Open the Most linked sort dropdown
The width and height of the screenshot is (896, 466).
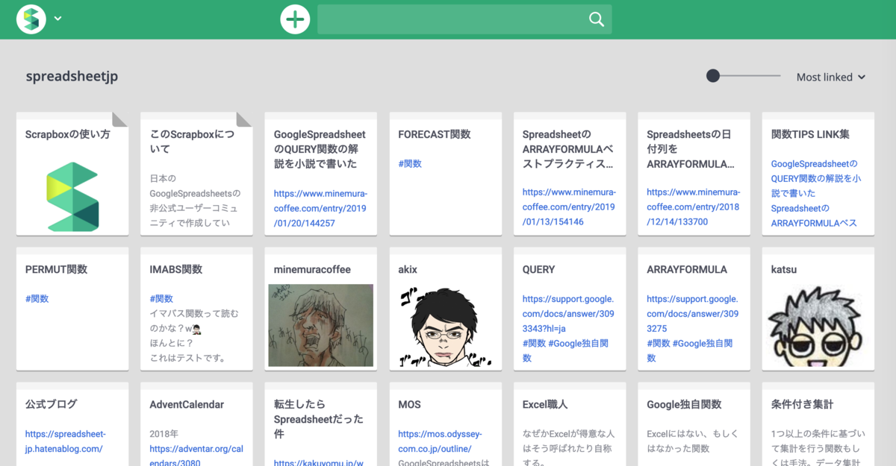831,77
